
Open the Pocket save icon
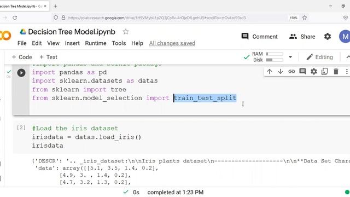pos(345,18)
